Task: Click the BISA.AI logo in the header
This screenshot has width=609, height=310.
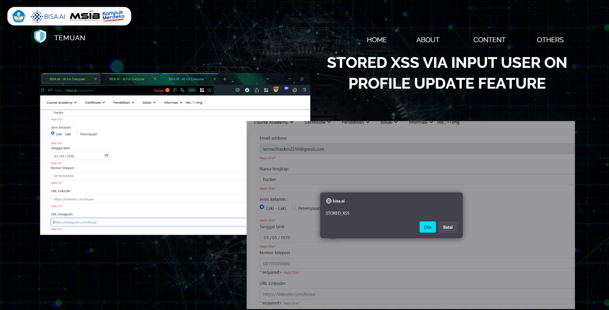Action: 48,16
